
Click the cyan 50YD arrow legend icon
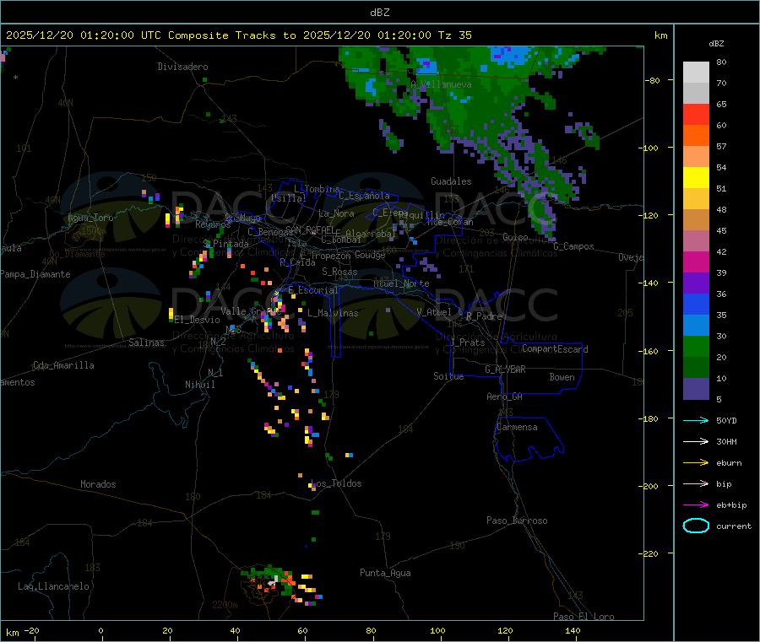point(696,420)
